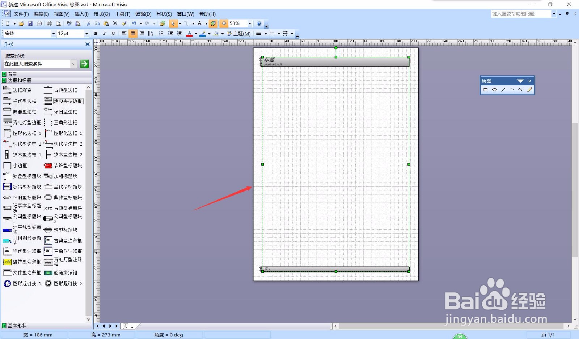Open the 背景 stencil title bar
Image resolution: width=579 pixels, height=339 pixels.
pyautogui.click(x=46, y=74)
